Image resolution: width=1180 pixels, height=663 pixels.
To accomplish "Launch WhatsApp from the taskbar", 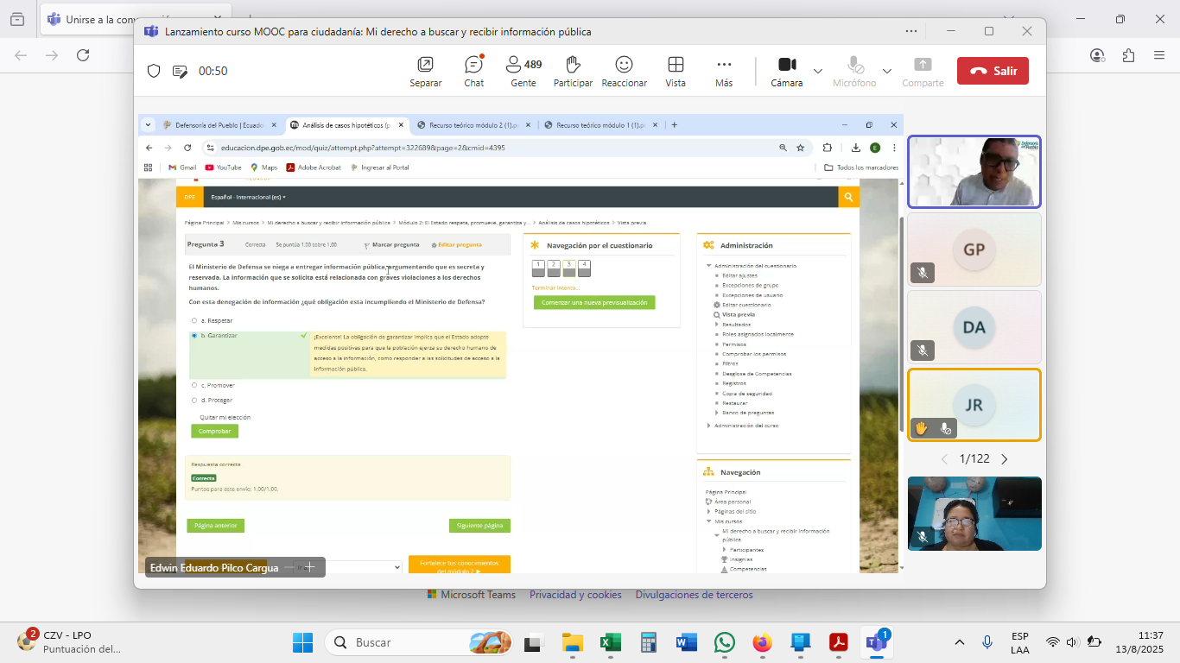I will click(x=724, y=642).
